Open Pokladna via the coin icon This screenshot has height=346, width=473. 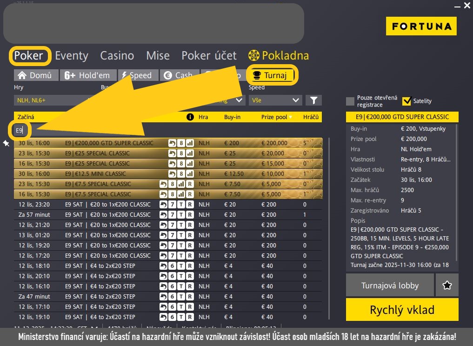(x=254, y=56)
